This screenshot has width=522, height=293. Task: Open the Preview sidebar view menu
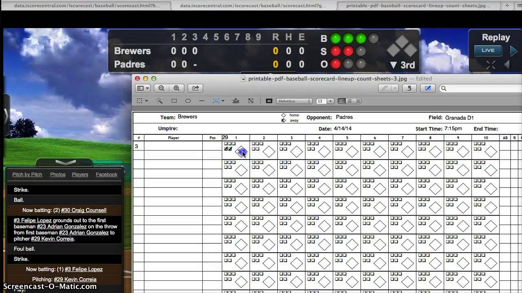coord(143,88)
